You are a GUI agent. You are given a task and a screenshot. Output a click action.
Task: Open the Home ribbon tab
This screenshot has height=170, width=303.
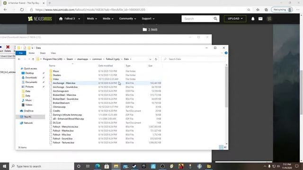tap(32, 53)
